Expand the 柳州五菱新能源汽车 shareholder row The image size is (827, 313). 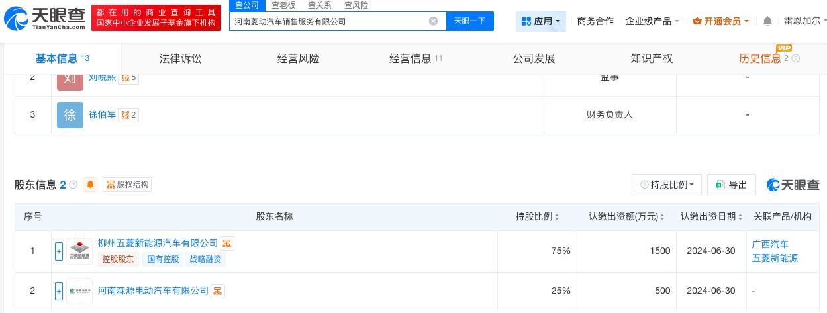point(59,251)
